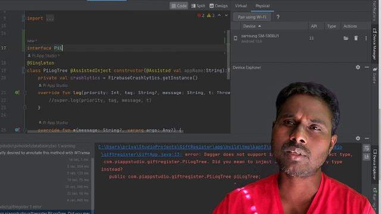Open the Device Explorer side tool window
Image resolution: width=381 pixels, height=214 pixels.
pyautogui.click(x=375, y=165)
